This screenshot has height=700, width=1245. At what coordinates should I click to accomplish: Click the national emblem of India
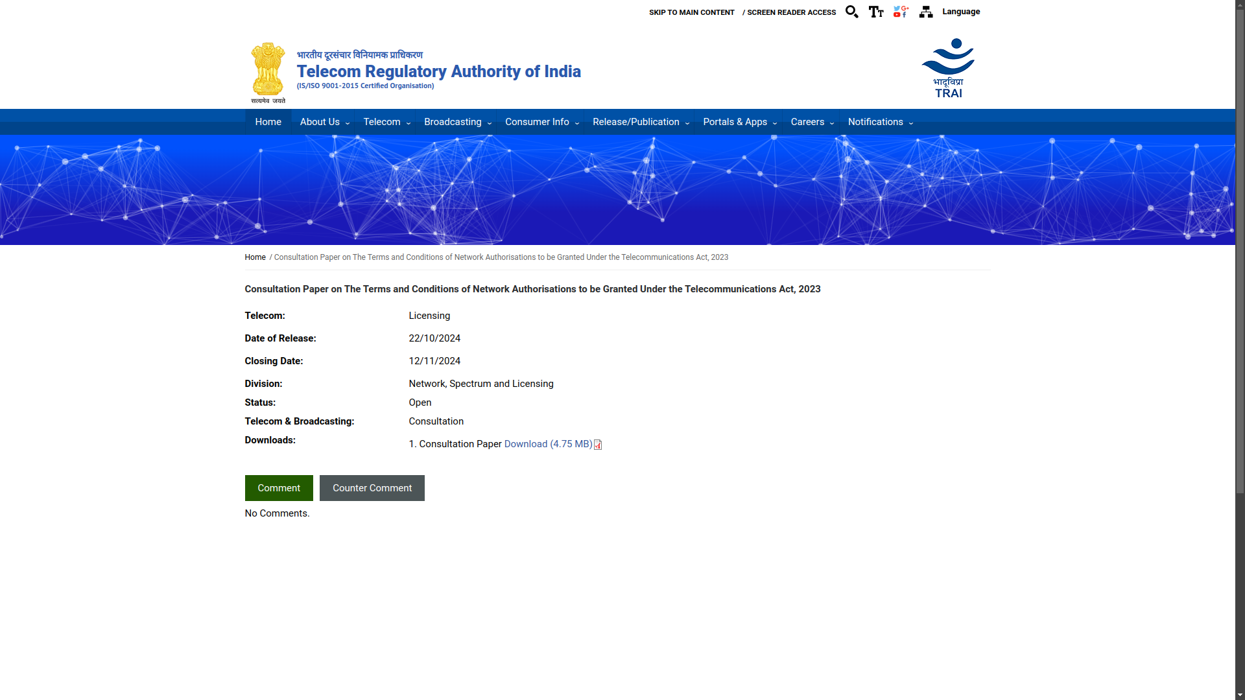pos(268,73)
